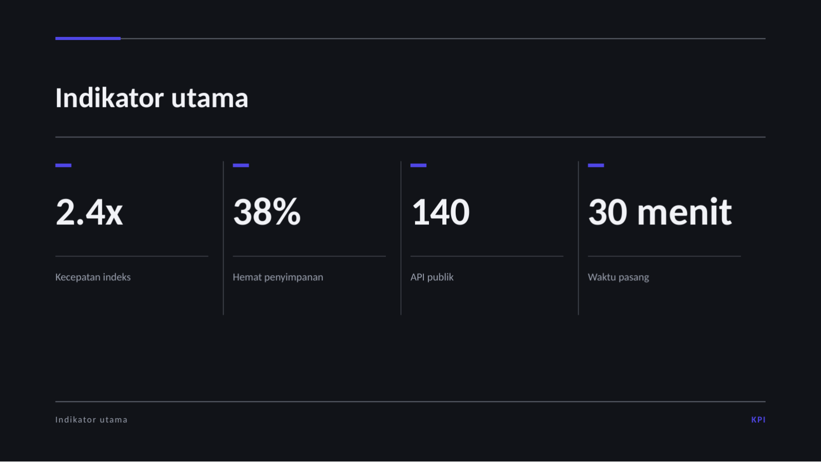Click divider line under the 140 value
Screen dimensions: 821x462
pyautogui.click(x=487, y=256)
